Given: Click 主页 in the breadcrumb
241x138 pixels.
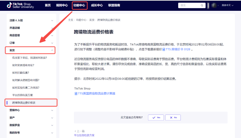Looking at the screenshot, I should pyautogui.click(x=71, y=20).
